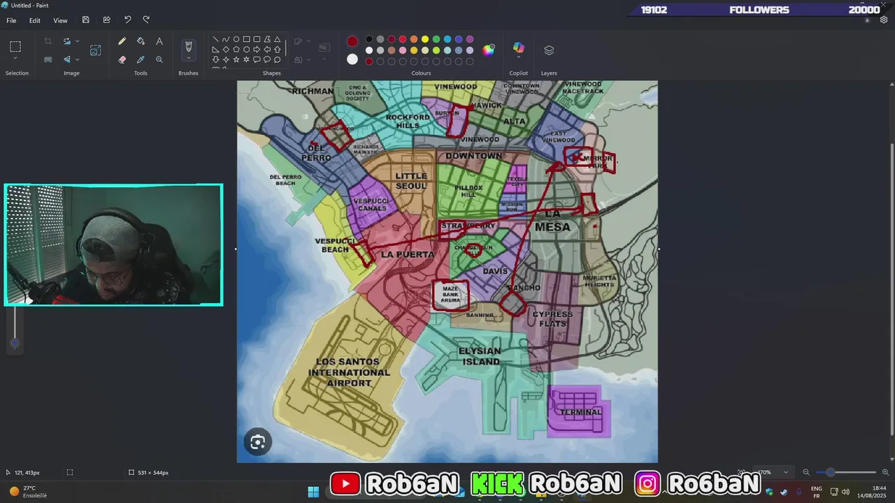Pick the Five-point star shape
895x503 pixels.
point(236,60)
